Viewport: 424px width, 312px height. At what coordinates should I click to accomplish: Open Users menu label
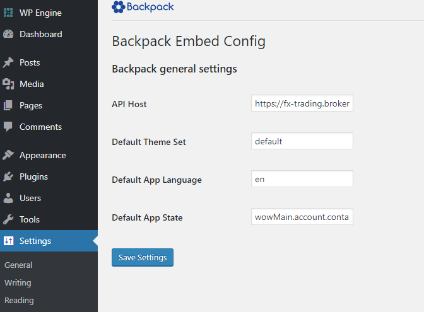[30, 199]
